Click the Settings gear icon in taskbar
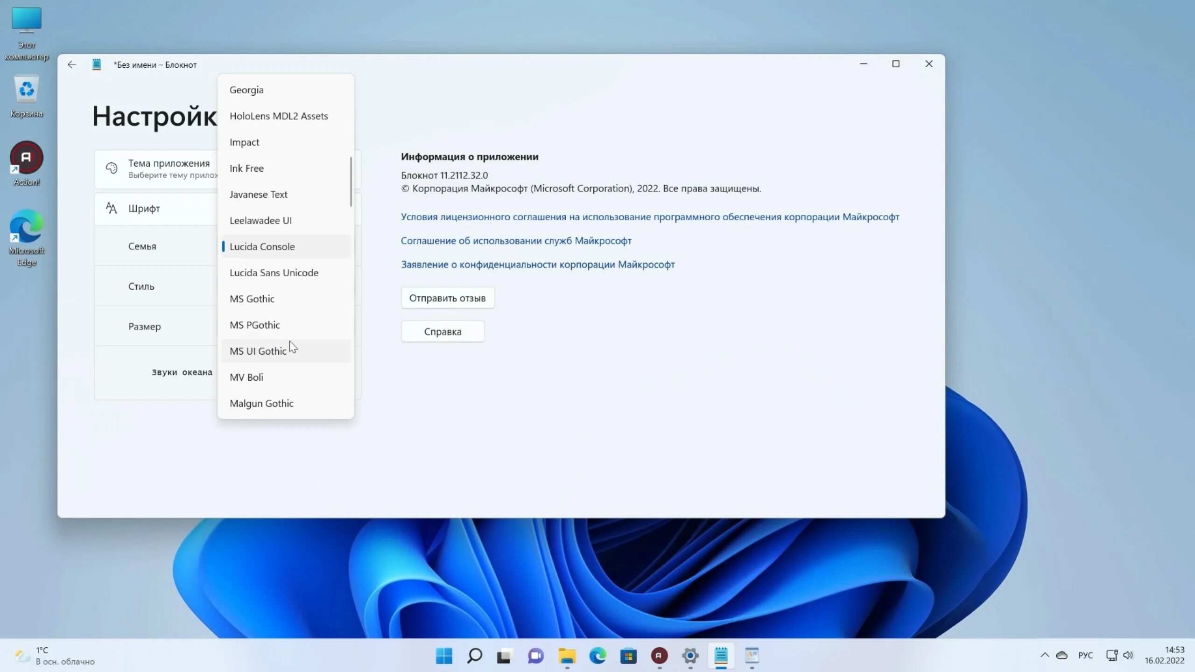Screen dimensions: 1195x672 click(690, 656)
